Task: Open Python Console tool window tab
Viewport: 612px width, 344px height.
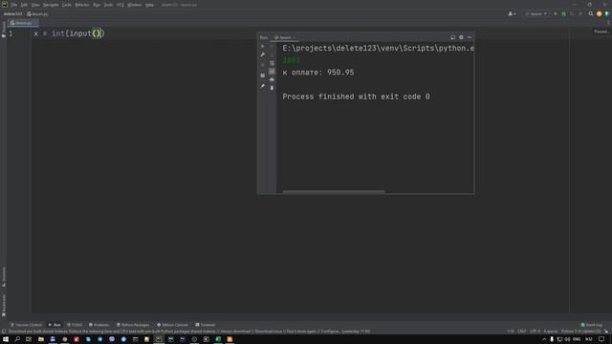Action: [172, 325]
